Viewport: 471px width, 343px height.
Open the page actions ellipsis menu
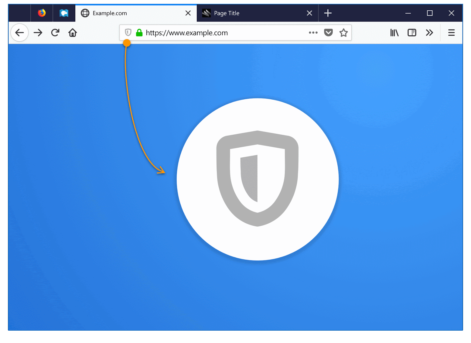point(313,33)
